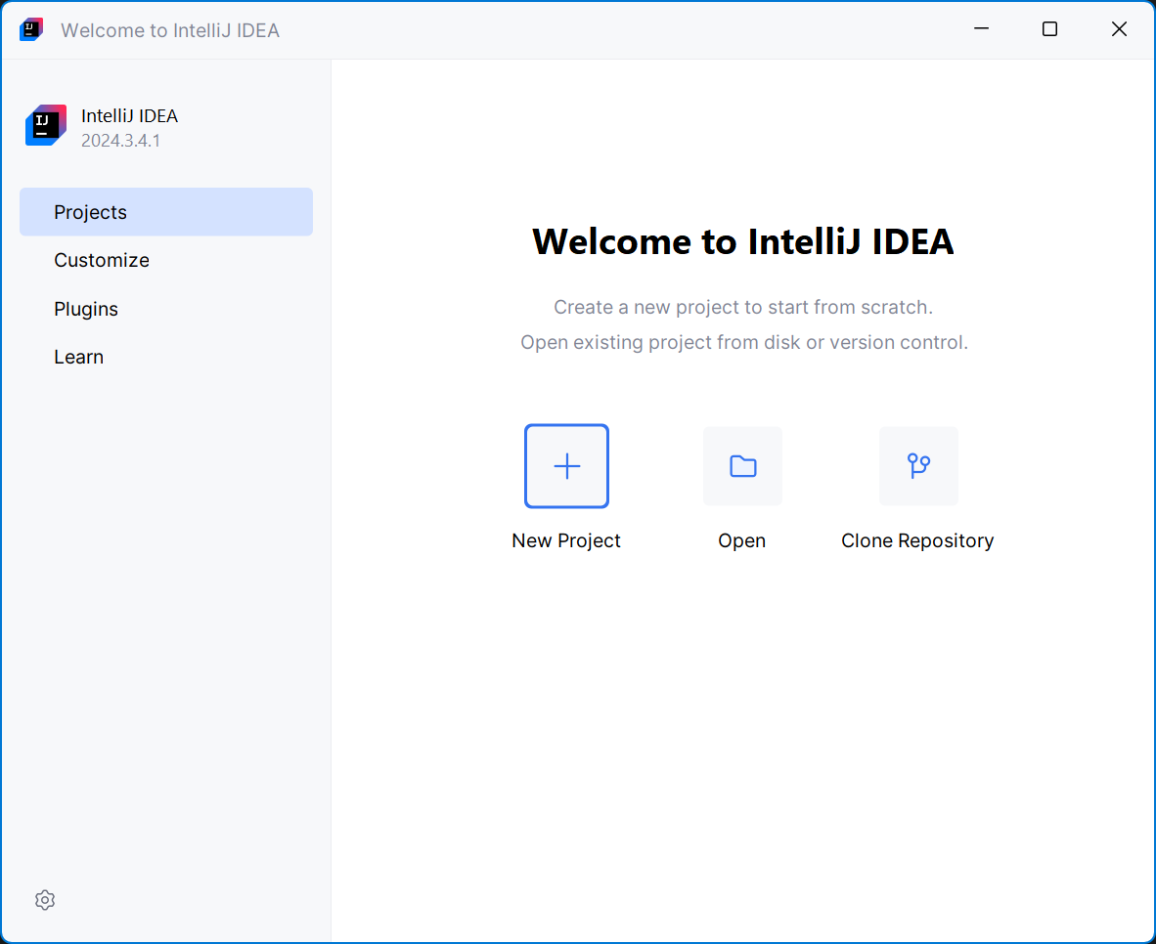Click the "Open" text label

coord(741,540)
